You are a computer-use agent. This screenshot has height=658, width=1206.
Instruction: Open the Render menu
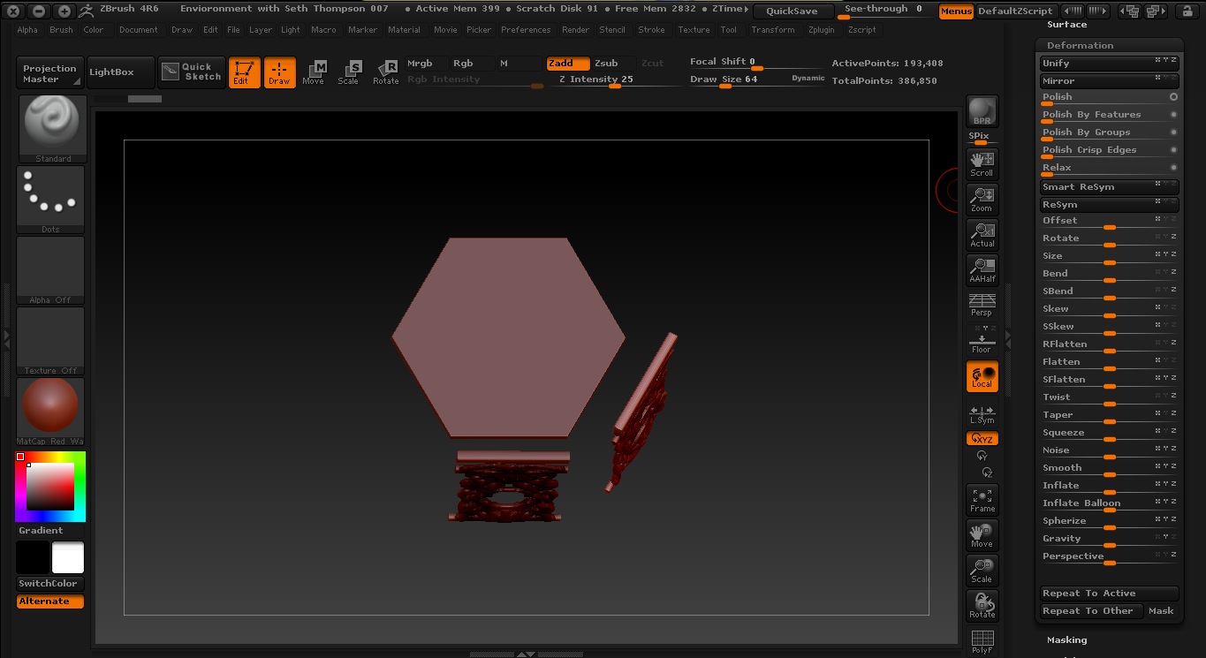tap(575, 30)
